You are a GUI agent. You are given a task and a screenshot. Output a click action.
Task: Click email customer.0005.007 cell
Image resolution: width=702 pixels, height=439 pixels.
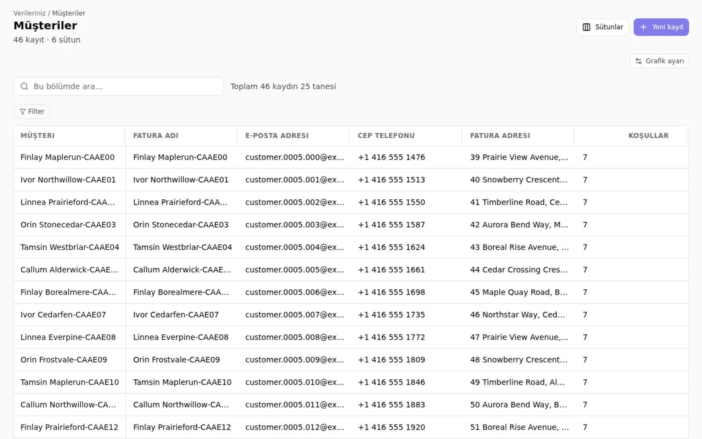point(295,315)
